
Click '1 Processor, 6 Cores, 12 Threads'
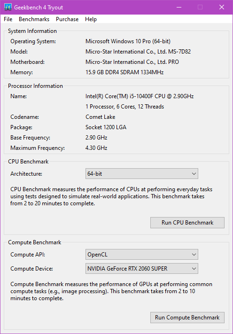pyautogui.click(x=124, y=107)
